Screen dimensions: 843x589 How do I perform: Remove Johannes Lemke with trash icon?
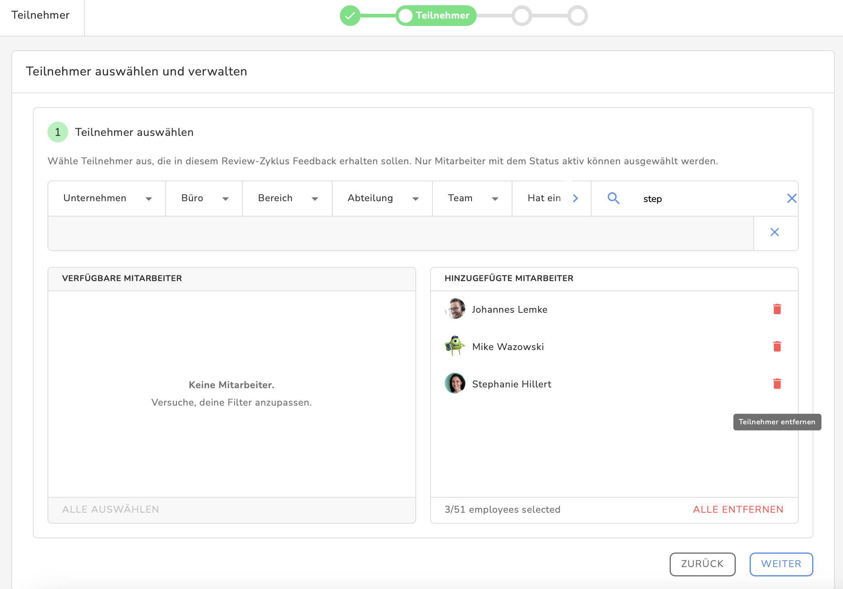777,309
